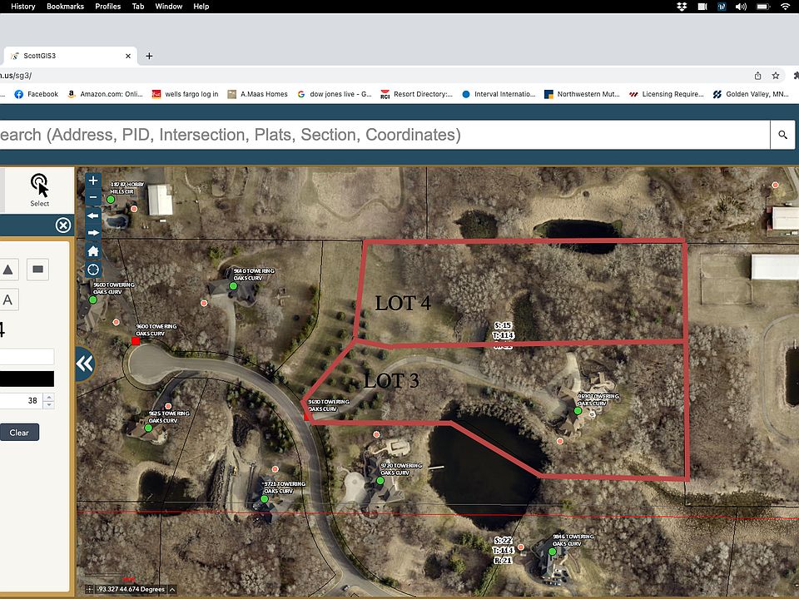Expand the coordinate format arrow

pos(172,590)
